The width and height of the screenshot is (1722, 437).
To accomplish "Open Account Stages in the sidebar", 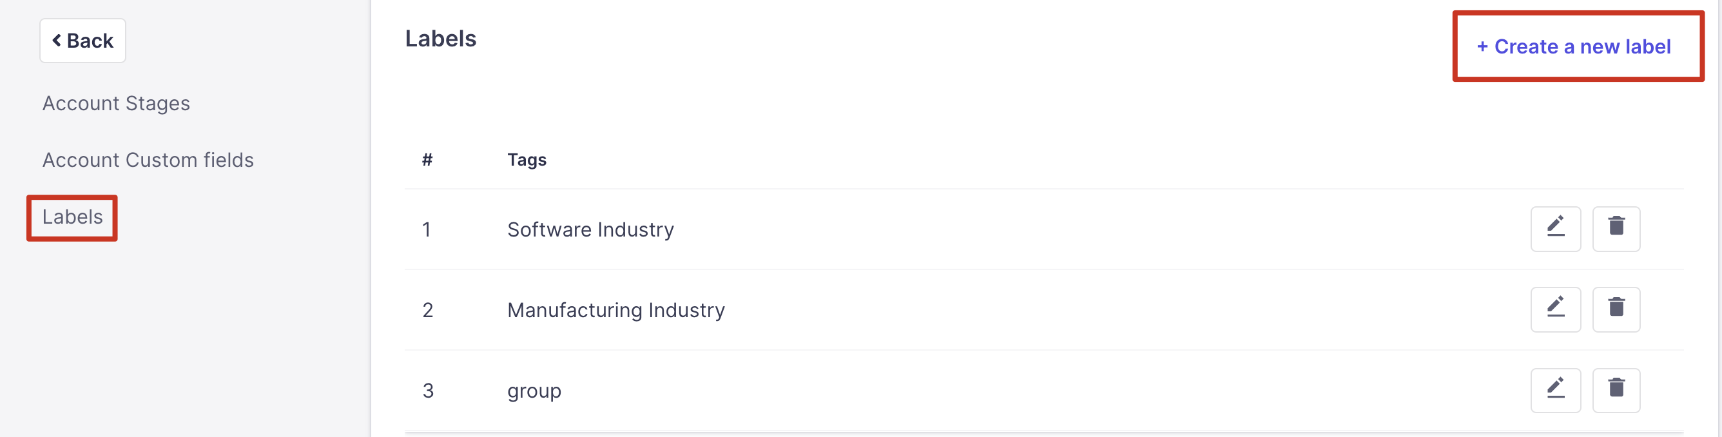I will click(116, 104).
